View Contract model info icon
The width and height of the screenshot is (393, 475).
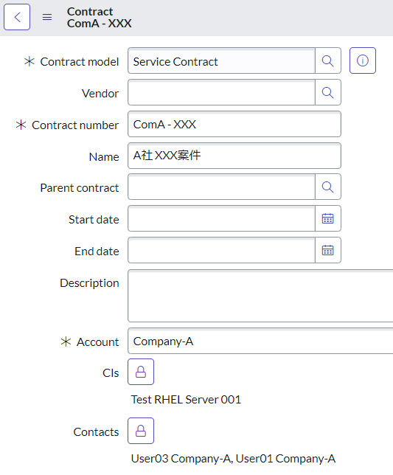[363, 60]
